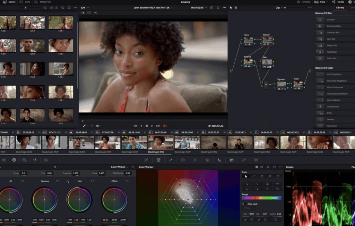Viewport: 355px width, 226px height.
Task: Select the Skin node 03
Action: click(x=267, y=63)
